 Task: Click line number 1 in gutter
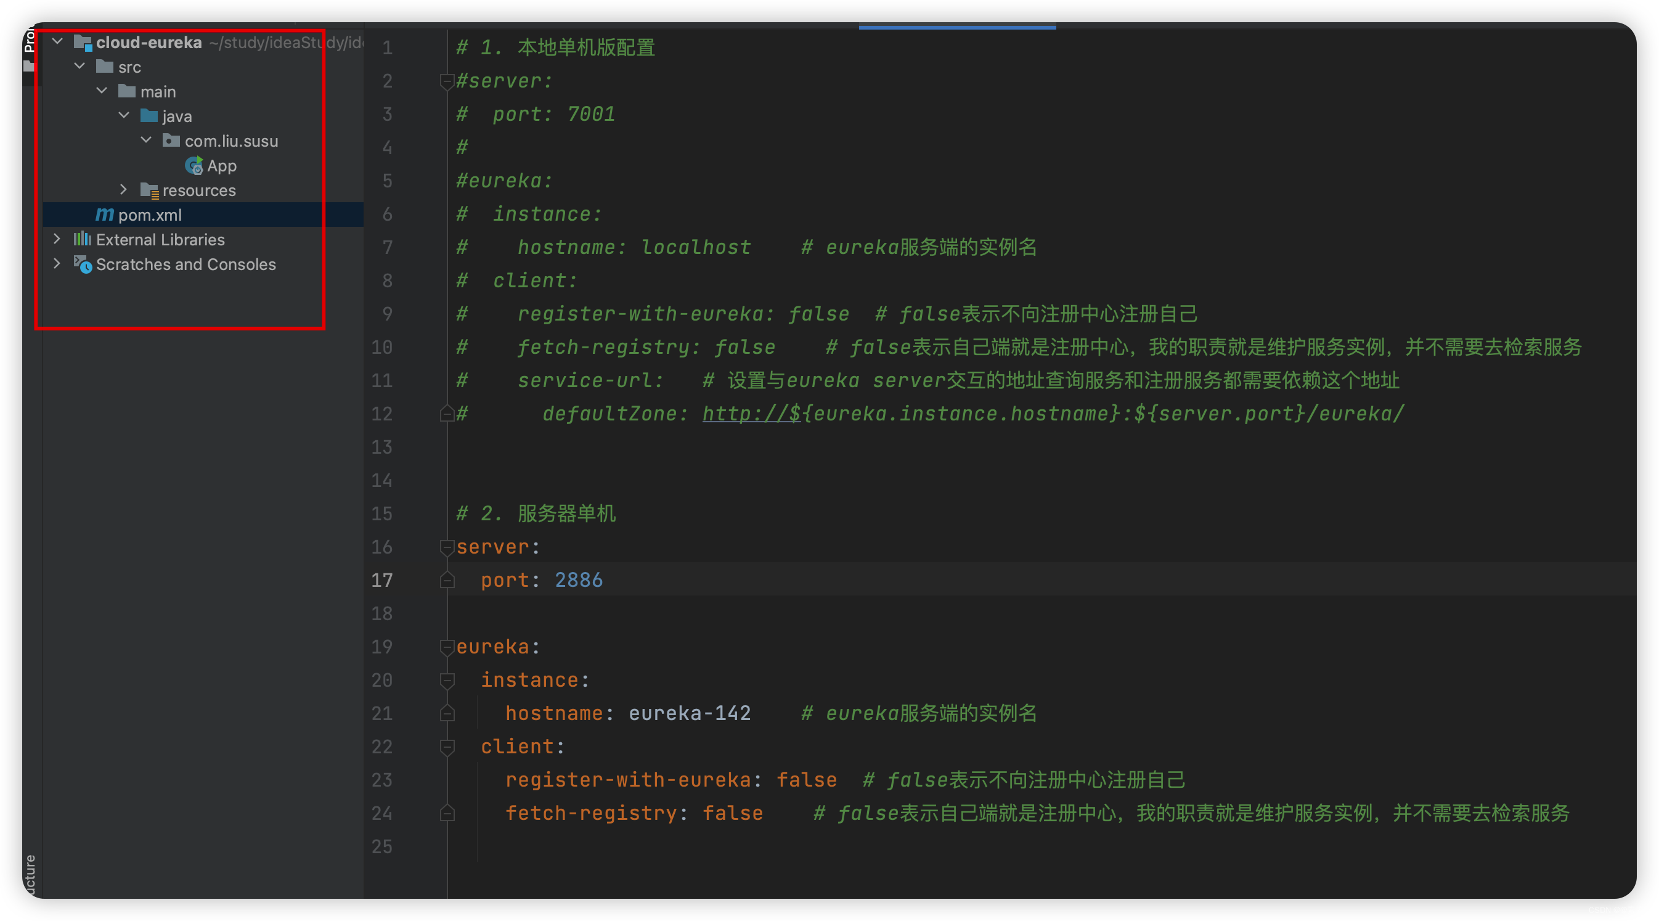point(387,47)
